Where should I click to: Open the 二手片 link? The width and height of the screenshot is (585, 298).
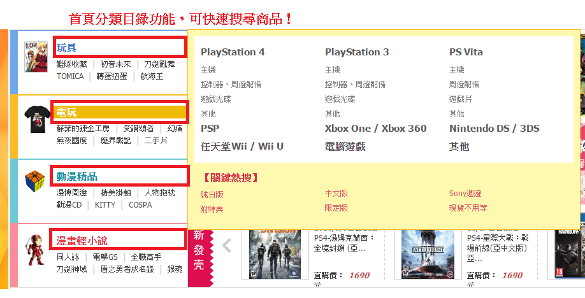point(155,141)
